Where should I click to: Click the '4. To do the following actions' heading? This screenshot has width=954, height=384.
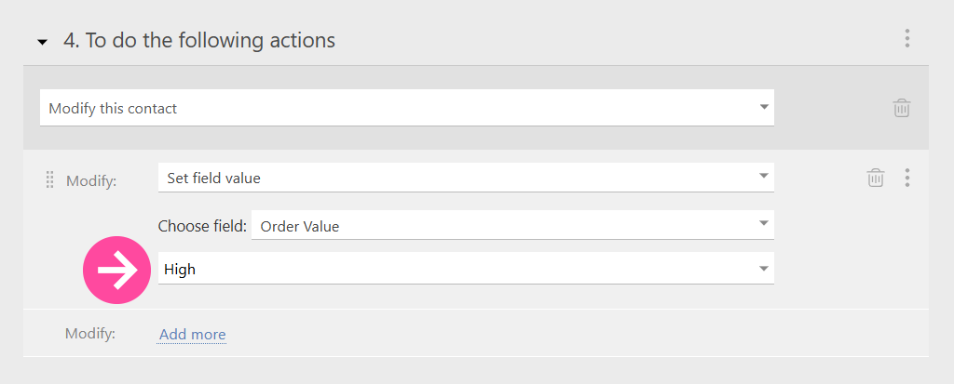199,41
